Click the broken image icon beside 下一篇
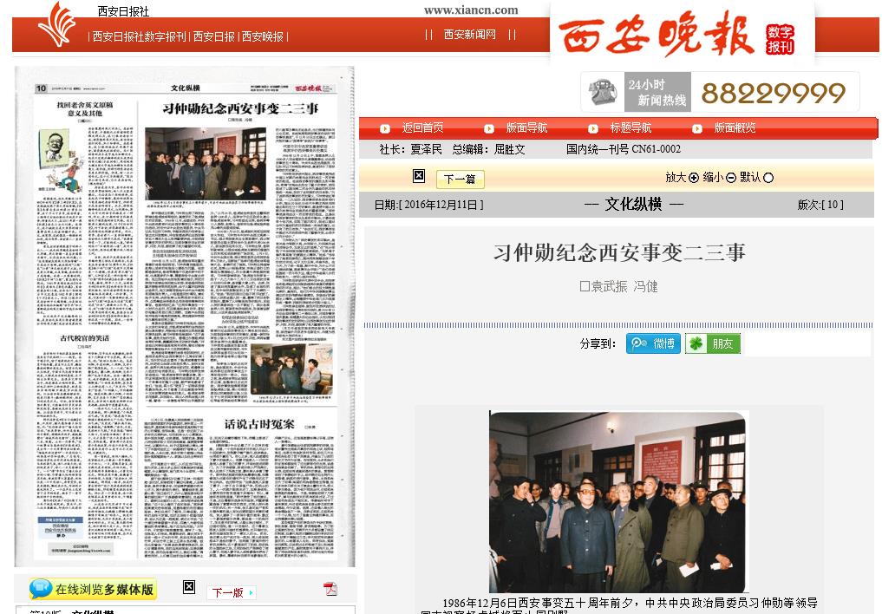This screenshot has width=882, height=614. [419, 176]
